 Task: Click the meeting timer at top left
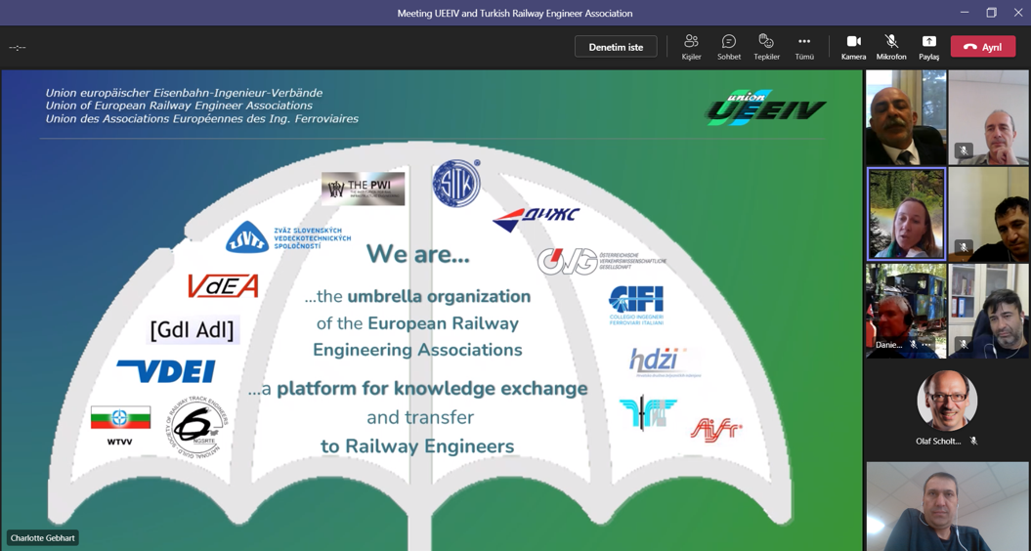[17, 47]
